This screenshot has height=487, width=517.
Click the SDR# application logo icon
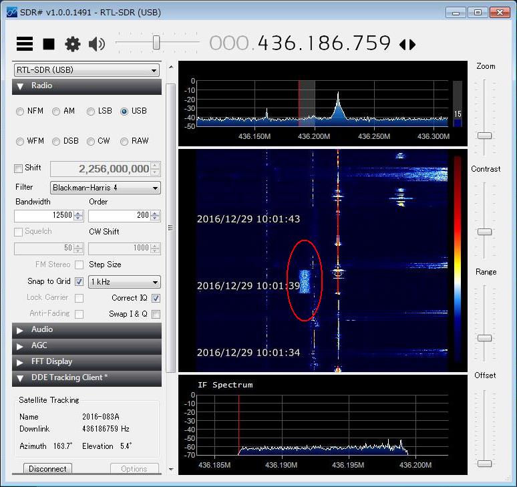point(12,13)
